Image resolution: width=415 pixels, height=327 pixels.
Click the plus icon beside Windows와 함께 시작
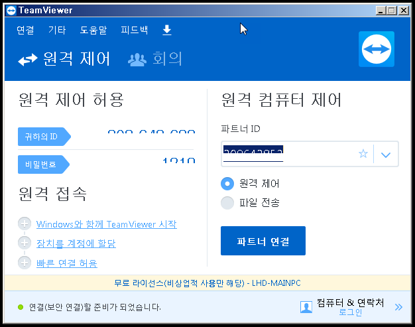(25, 224)
